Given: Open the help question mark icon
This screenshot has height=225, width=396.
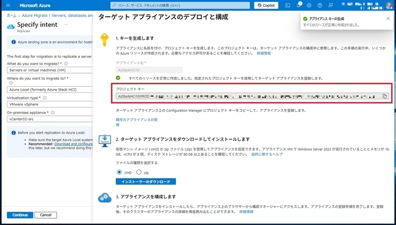Looking at the screenshot, I should tap(320, 5).
